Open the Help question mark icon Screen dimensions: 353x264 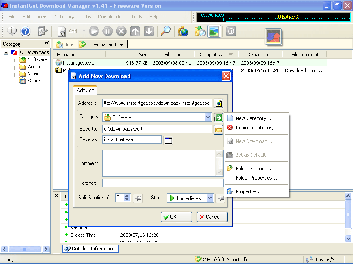pos(26,31)
